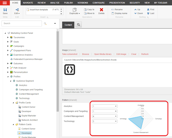This screenshot has height=138, width=172.
Task: Click the Edit ribbon icon
Action: [17, 10]
